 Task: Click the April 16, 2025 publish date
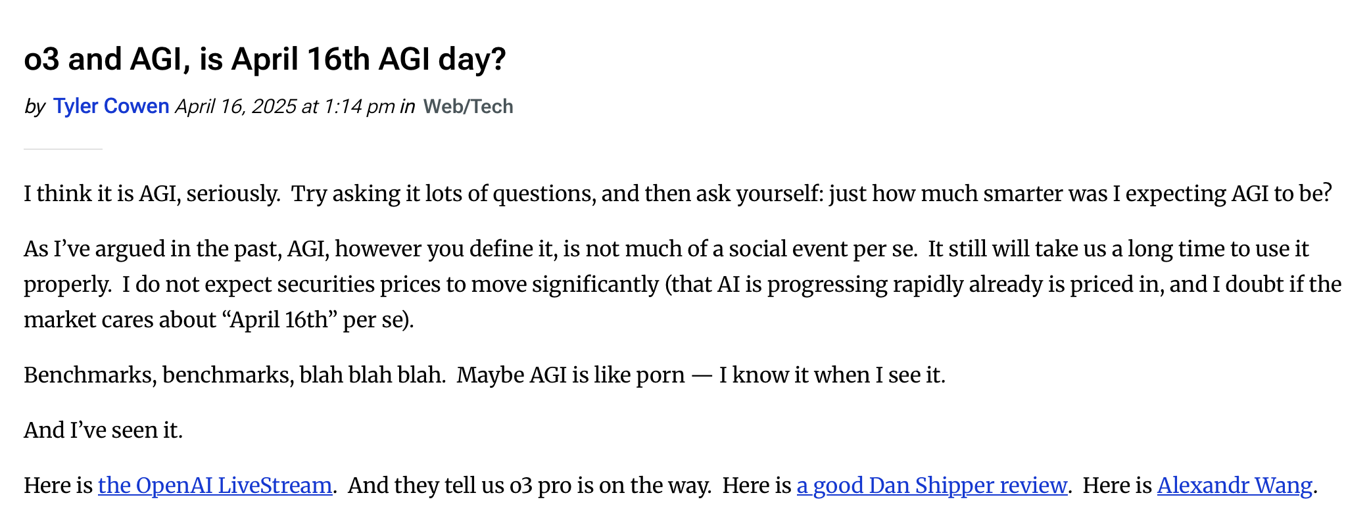click(x=284, y=106)
